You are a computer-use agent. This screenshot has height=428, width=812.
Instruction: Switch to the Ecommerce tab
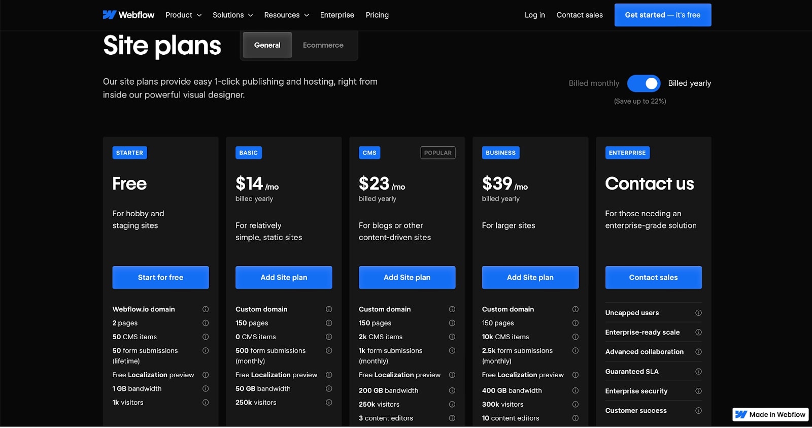coord(323,45)
